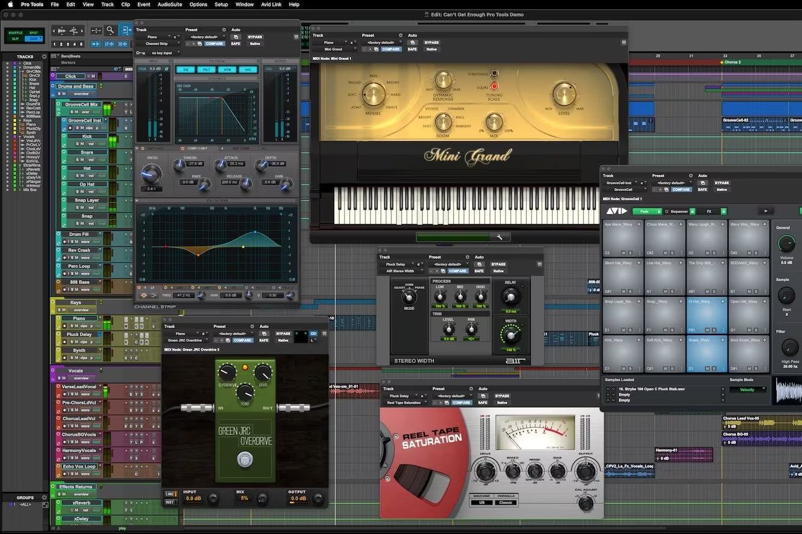Mute the Kick track
Image resolution: width=802 pixels, height=534 pixels.
(82, 144)
